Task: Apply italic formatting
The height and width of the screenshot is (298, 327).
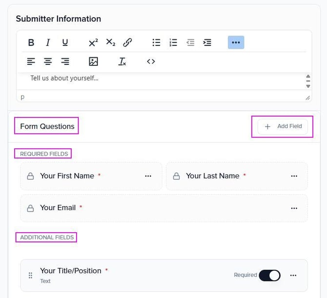Action: (x=48, y=42)
